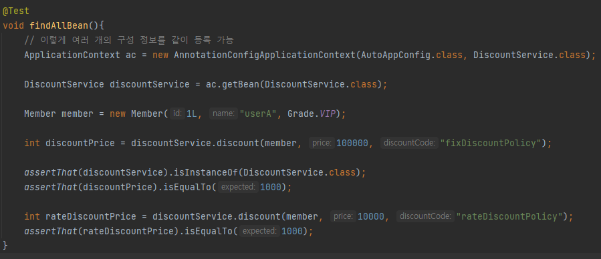Click the 10000 price value
This screenshot has height=259, width=601.
tap(370, 216)
